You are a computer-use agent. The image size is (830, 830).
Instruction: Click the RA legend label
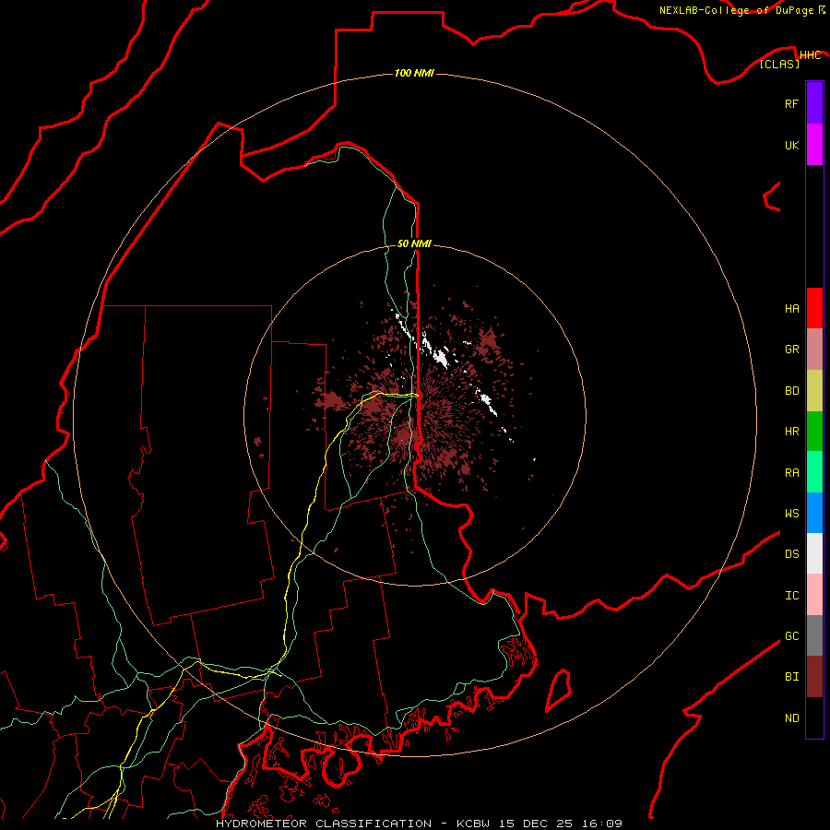point(791,472)
